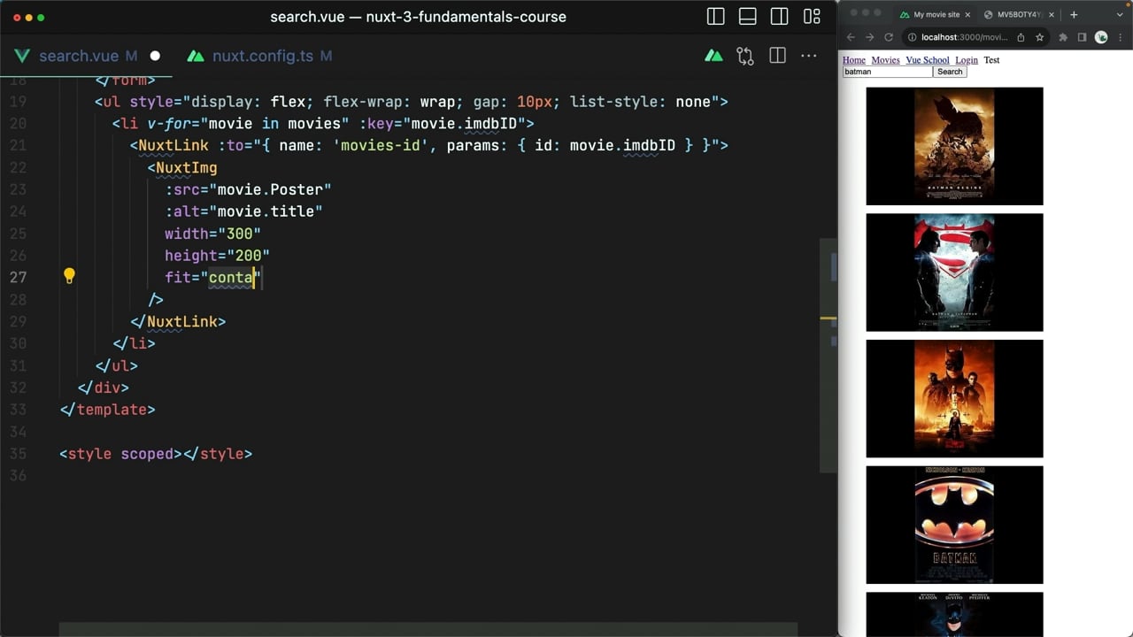Click the width="300" attribute in code
Screen dimensions: 1133x637
pos(212,234)
